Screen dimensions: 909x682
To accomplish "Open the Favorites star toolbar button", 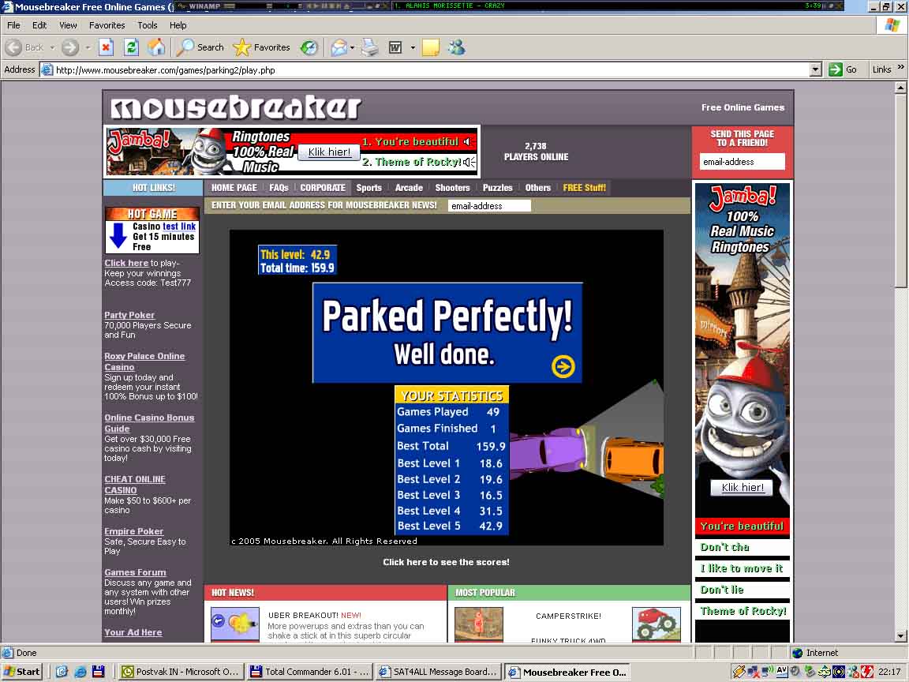I will pos(261,47).
